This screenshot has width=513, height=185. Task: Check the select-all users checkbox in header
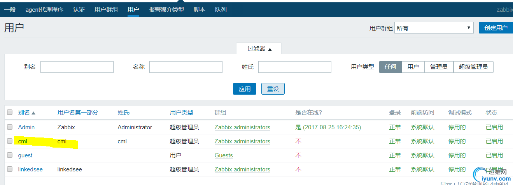(x=10, y=113)
